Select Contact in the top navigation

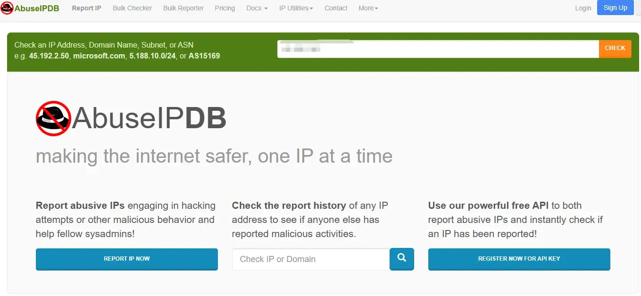click(335, 8)
